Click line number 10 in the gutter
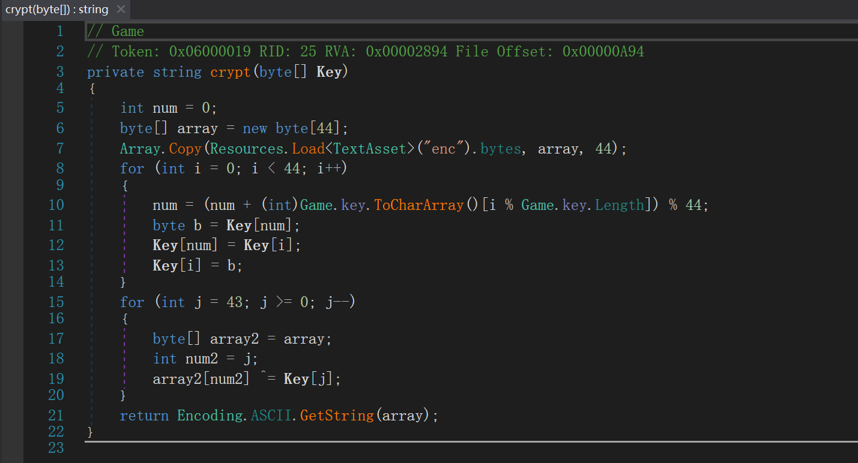 tap(56, 205)
